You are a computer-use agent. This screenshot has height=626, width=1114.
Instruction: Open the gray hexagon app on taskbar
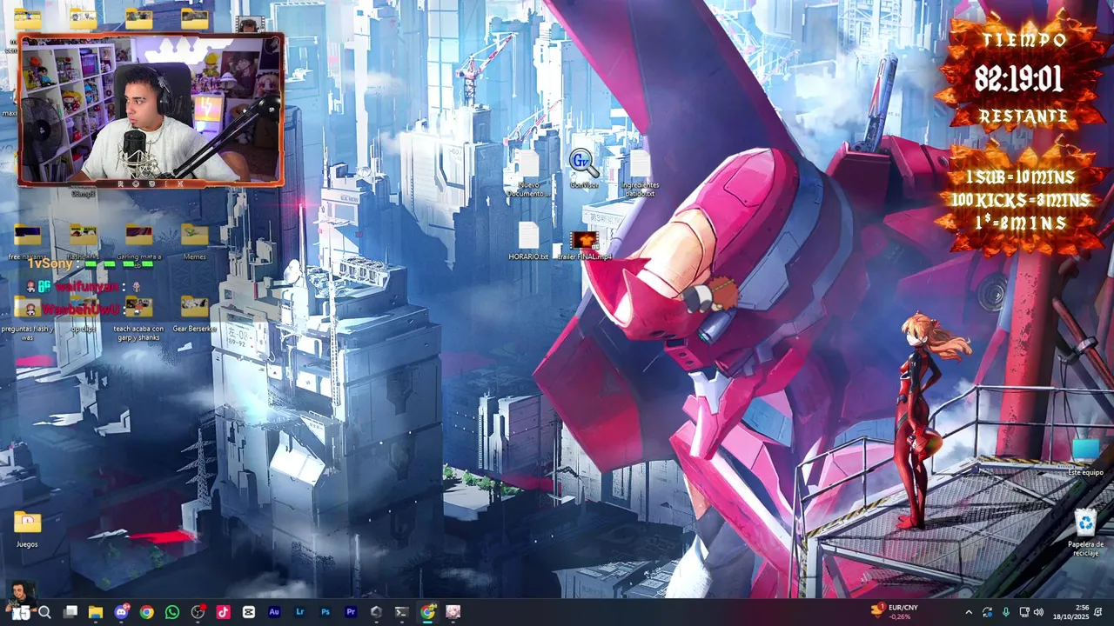(x=376, y=612)
